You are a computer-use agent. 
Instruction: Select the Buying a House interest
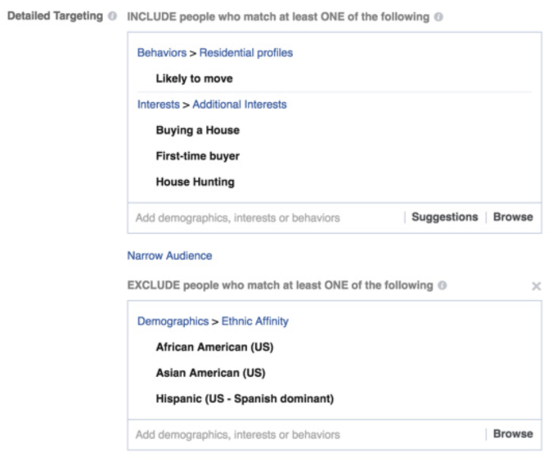(197, 130)
